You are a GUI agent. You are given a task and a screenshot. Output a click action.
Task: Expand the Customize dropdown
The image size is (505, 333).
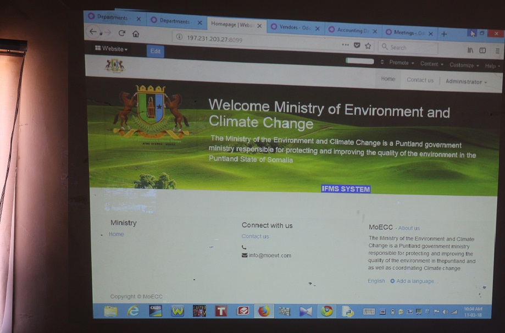(x=464, y=65)
